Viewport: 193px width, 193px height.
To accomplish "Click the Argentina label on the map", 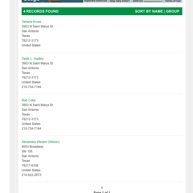I will [x=56, y=2].
